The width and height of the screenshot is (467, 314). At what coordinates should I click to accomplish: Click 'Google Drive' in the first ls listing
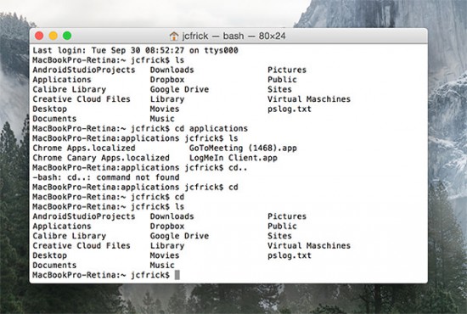coord(179,89)
